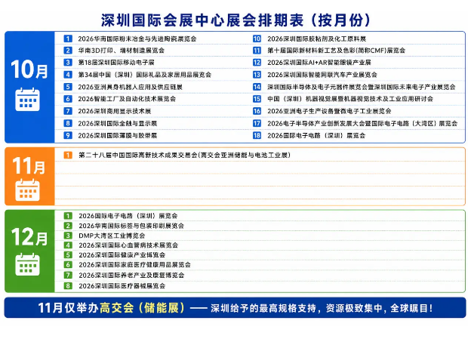The image size is (468, 339).
Task: Select 2026亚洲具身机器人应用及供应链展
Action: 130,87
